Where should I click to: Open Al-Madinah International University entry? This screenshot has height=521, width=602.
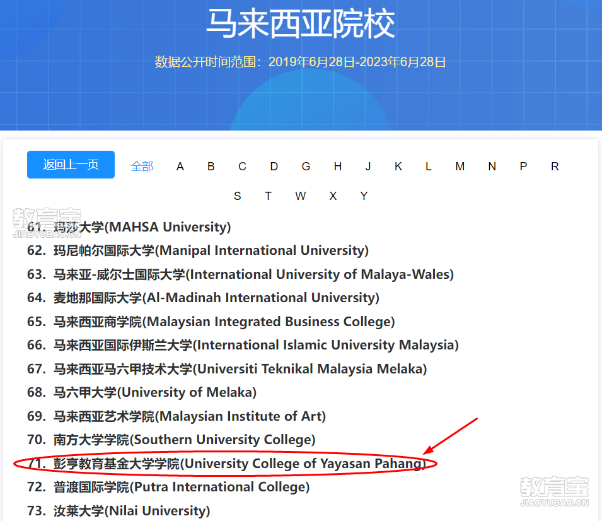coord(203,298)
